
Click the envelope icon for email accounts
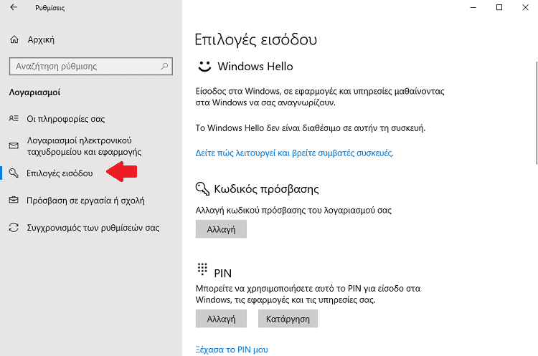coord(14,146)
